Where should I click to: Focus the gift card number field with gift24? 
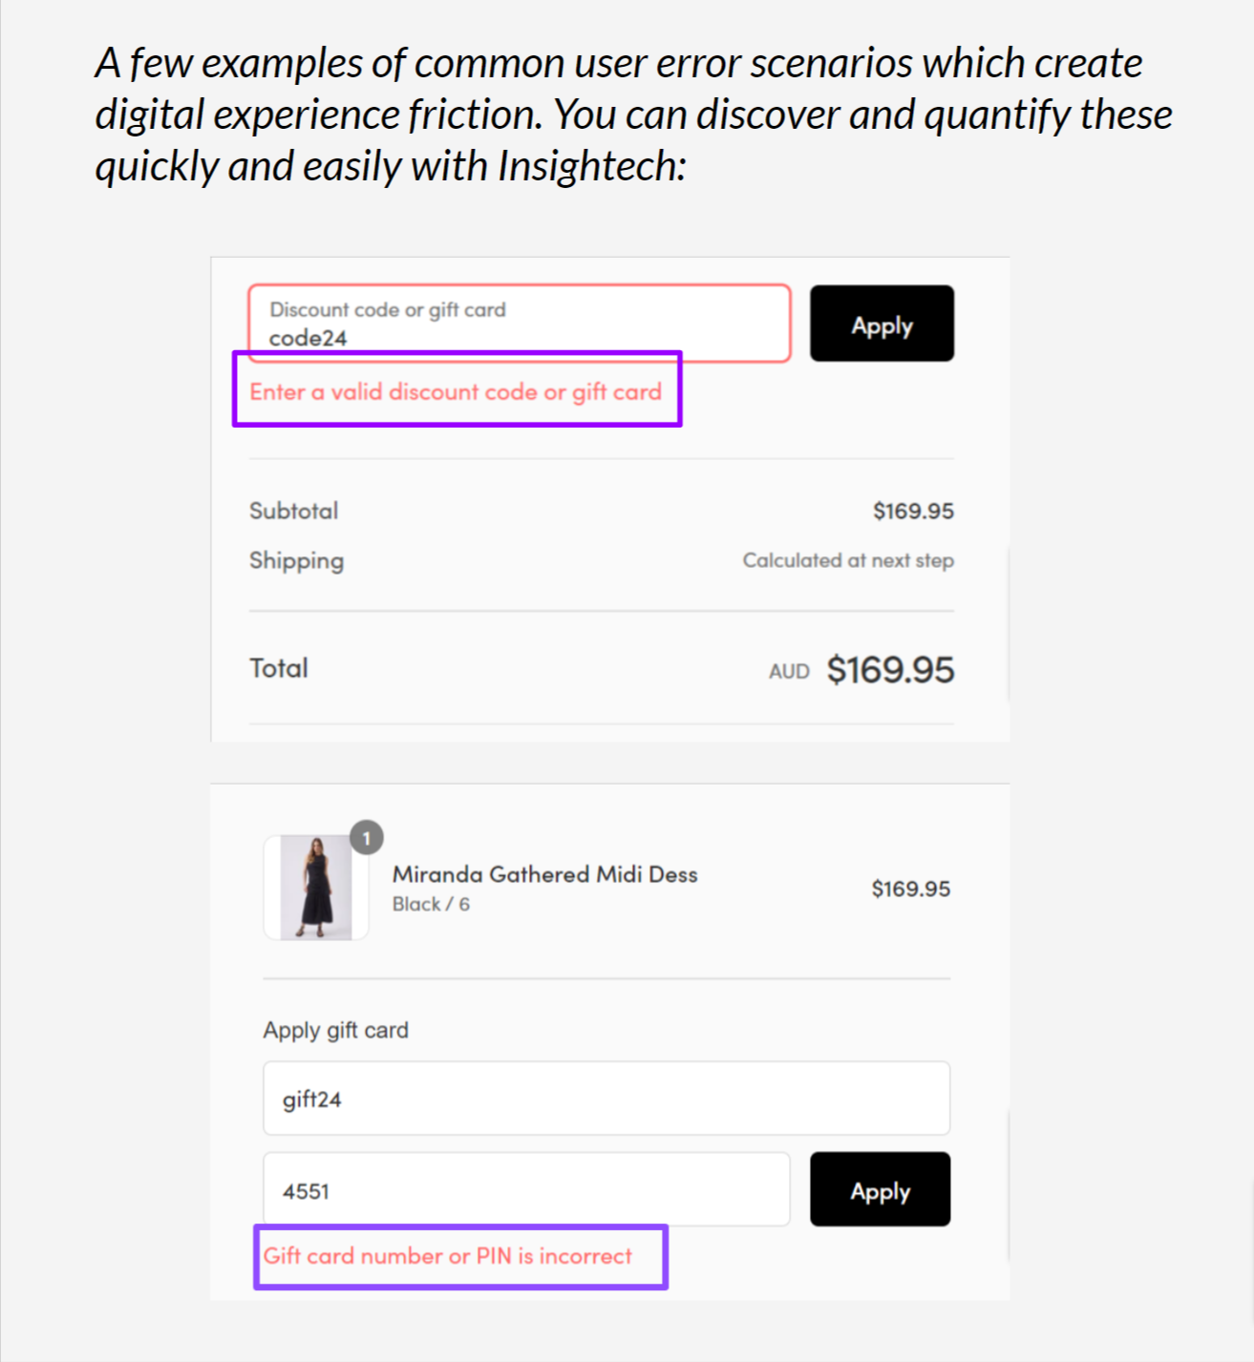tap(606, 1099)
